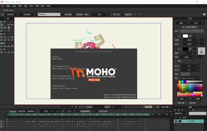207x131 pixels.
Task: Select the Add Point tool
Action: click(5, 37)
